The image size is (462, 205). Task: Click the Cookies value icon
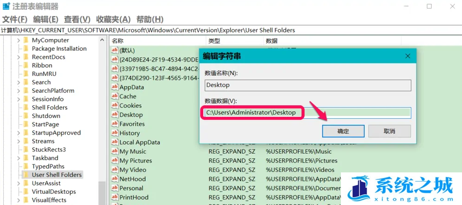[x=115, y=105]
